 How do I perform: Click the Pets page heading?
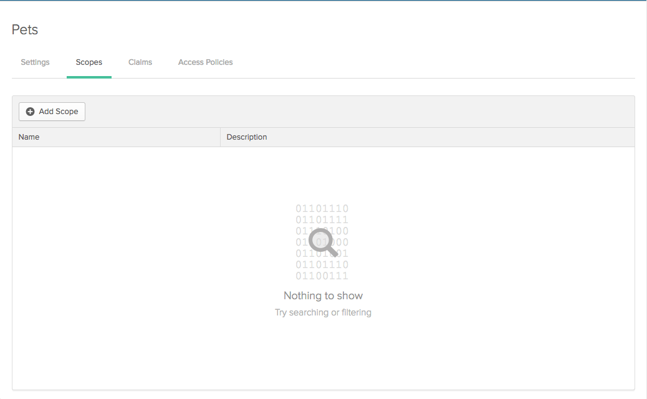[25, 30]
